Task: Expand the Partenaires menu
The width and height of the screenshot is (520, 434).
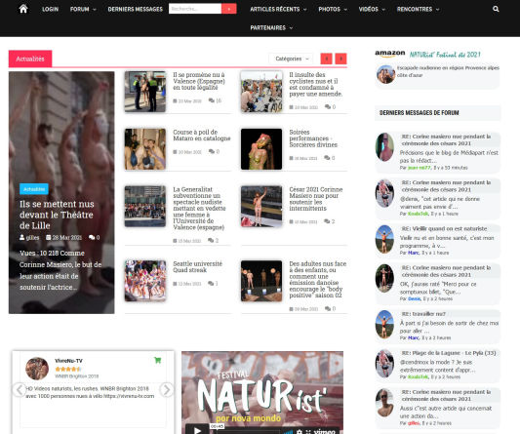Action: tap(271, 28)
